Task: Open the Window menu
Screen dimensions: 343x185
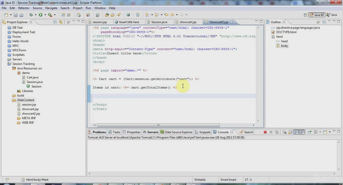Action: pyautogui.click(x=100, y=8)
